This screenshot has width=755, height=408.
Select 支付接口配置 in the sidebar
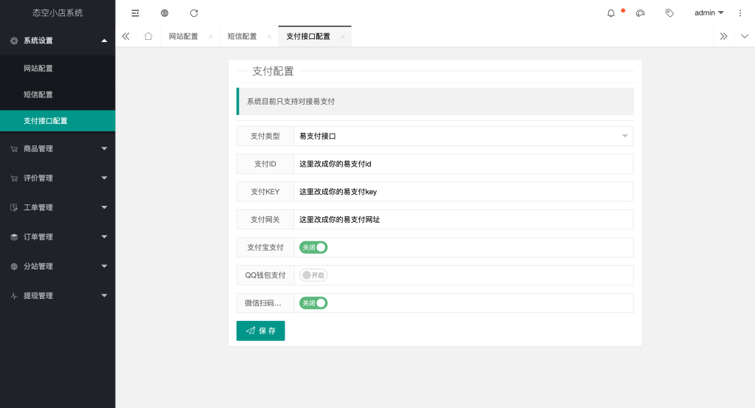[58, 121]
